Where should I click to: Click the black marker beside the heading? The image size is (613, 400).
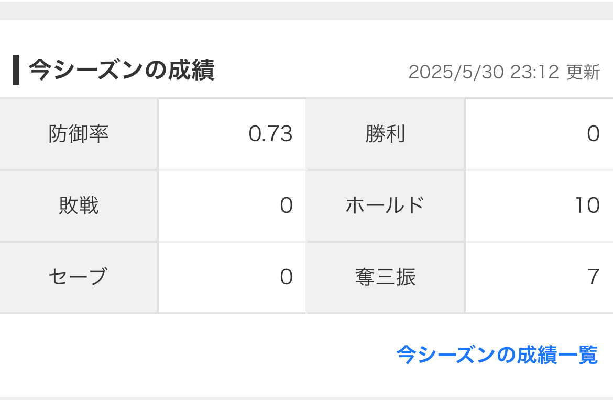click(x=16, y=70)
